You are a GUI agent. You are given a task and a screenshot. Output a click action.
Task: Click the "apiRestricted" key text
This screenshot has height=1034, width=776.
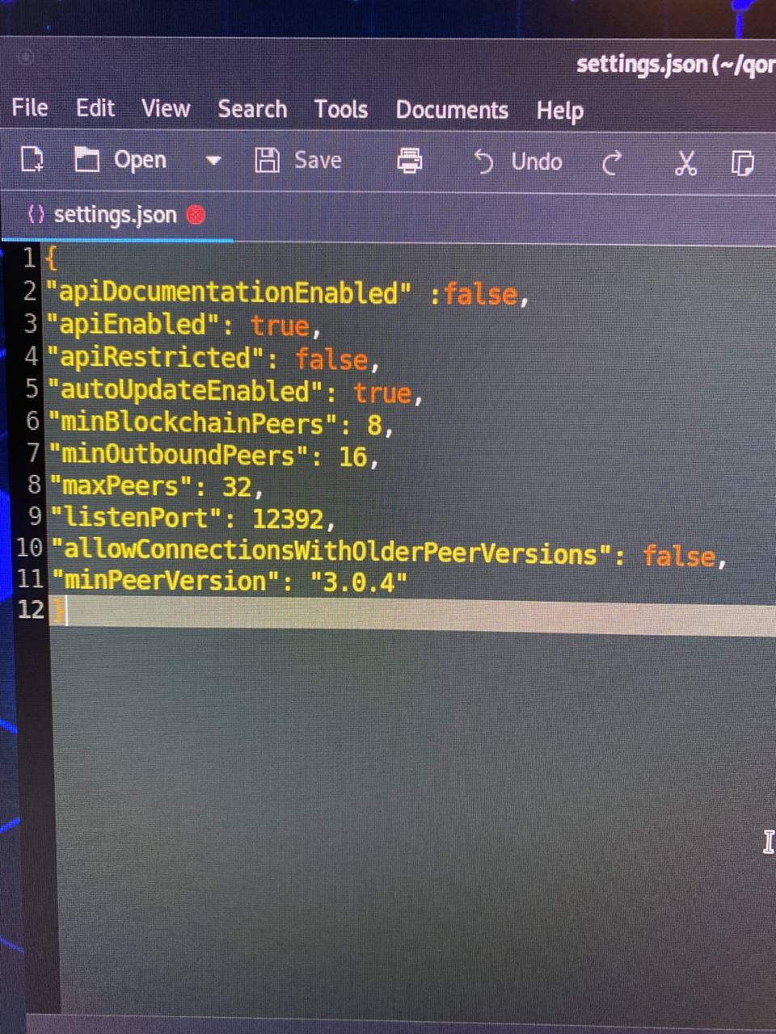click(x=156, y=358)
